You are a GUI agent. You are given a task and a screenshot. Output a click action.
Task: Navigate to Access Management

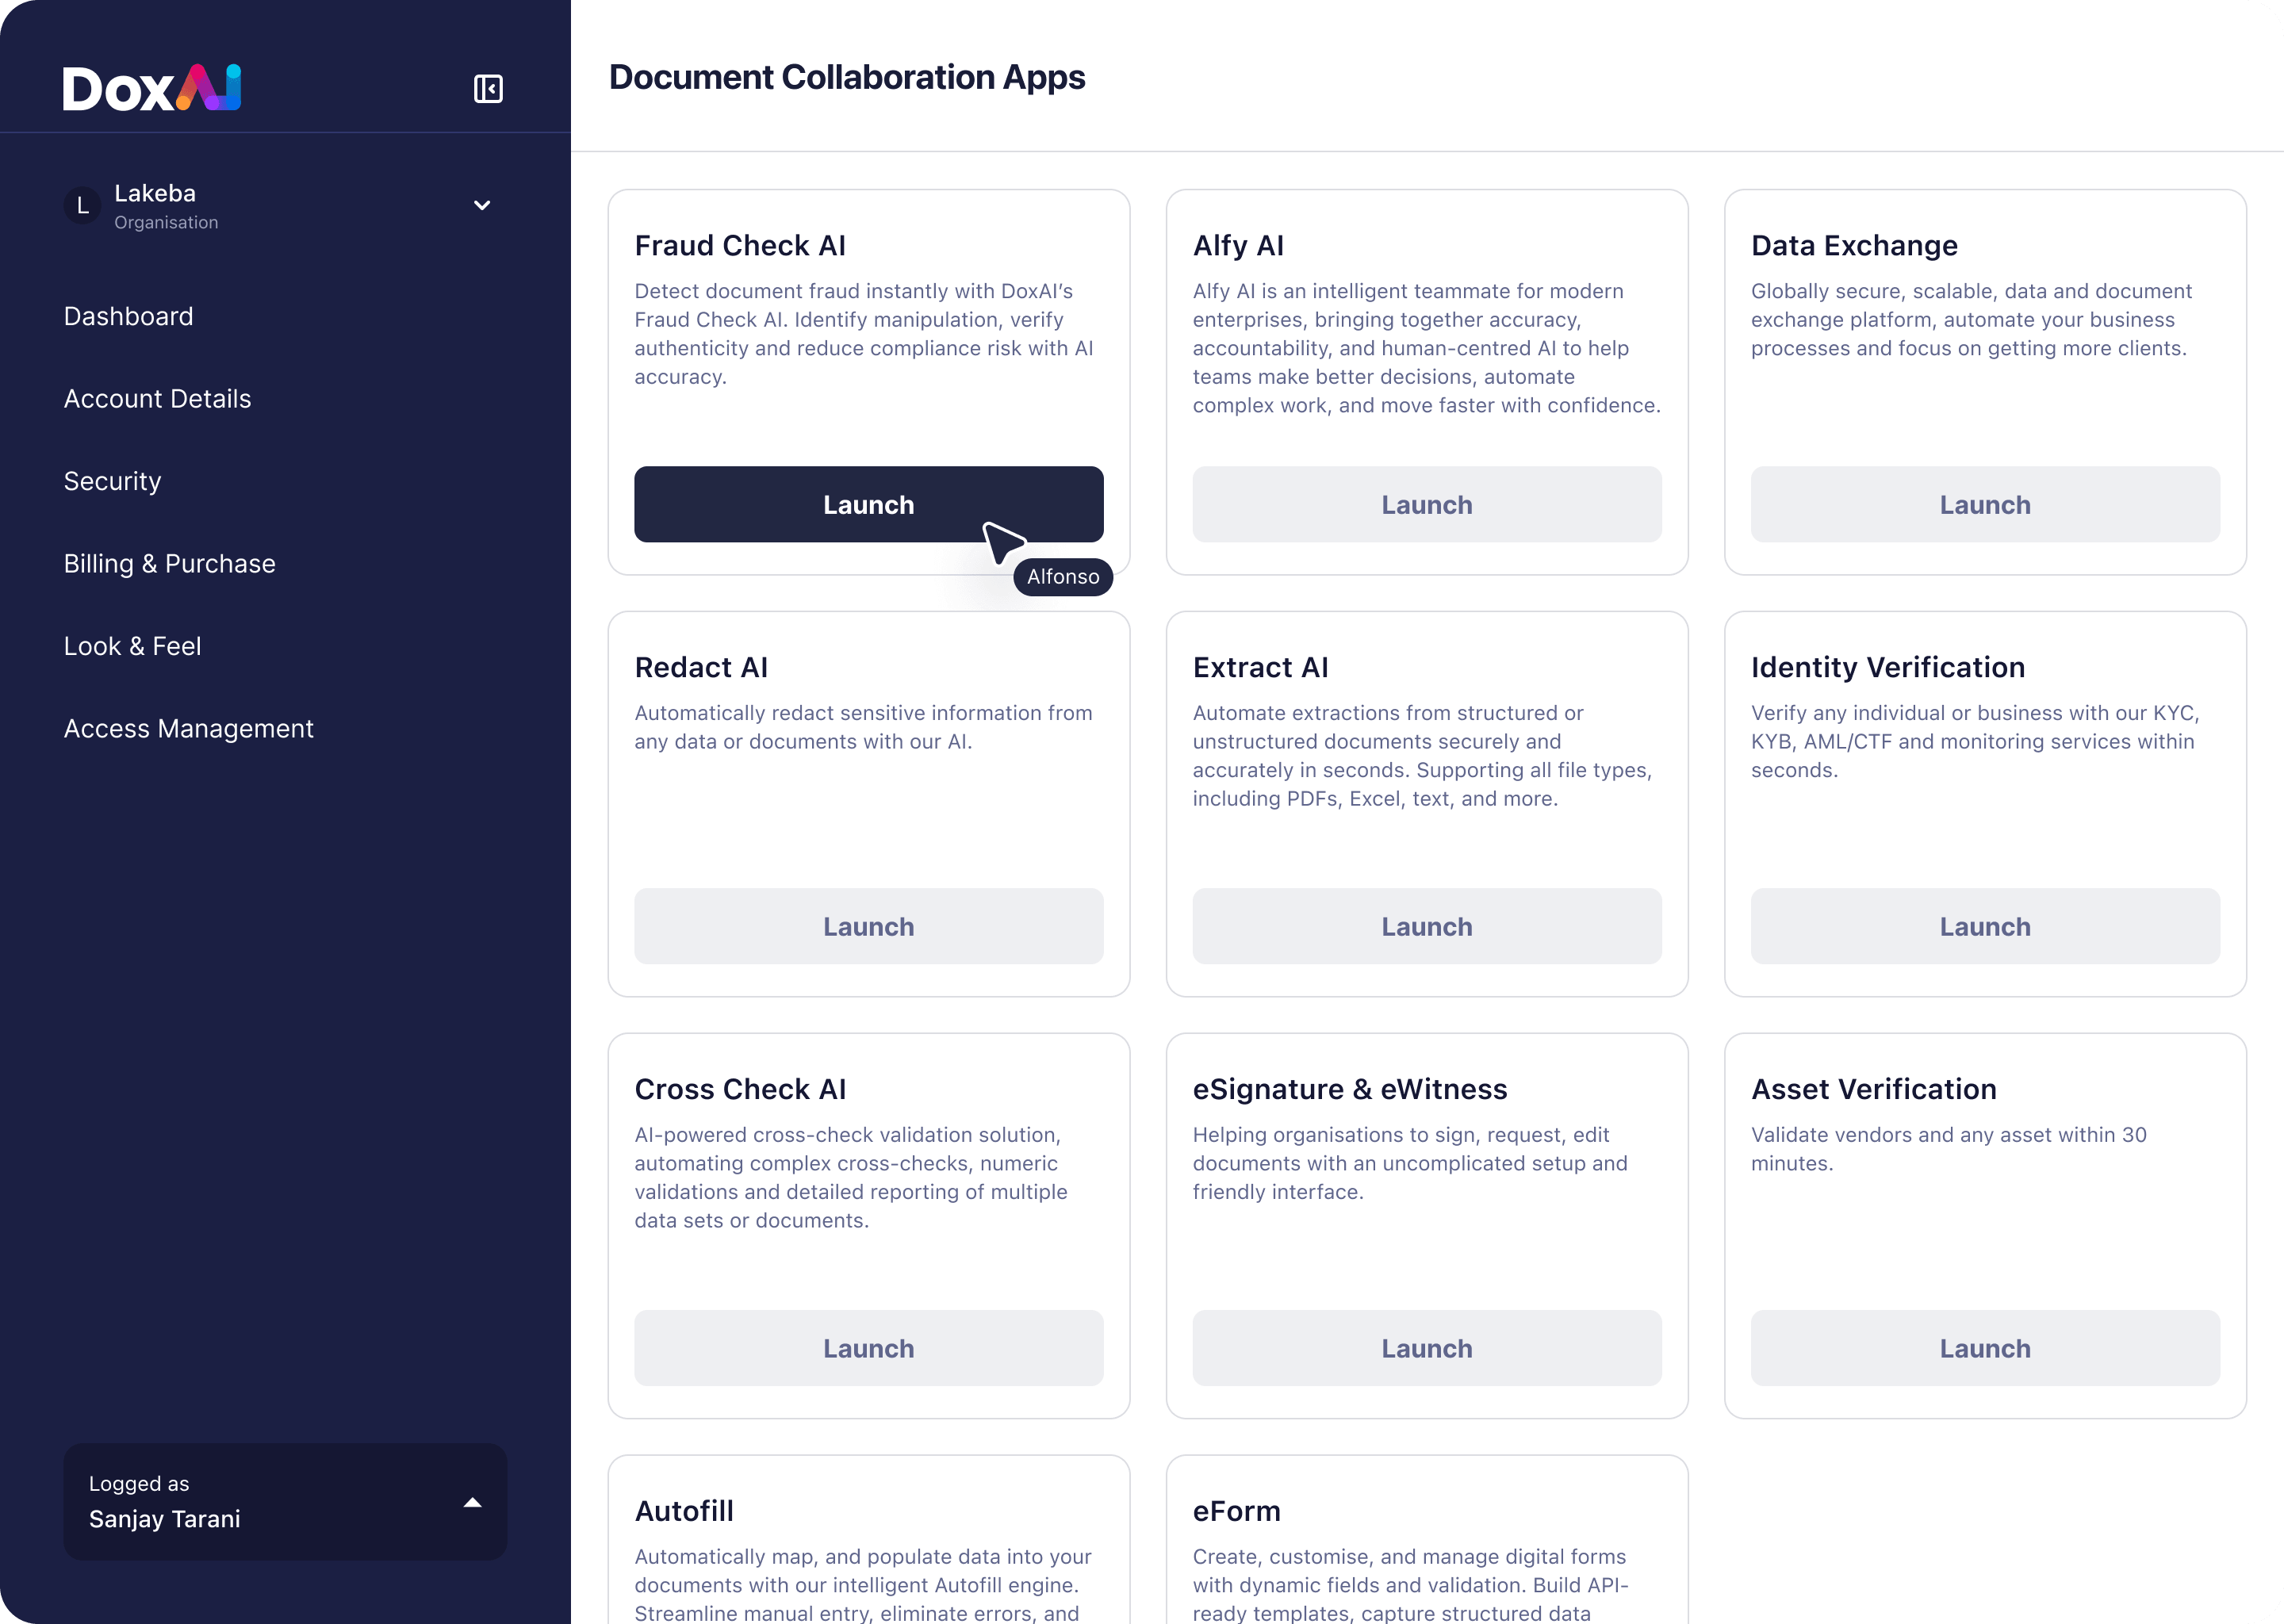[x=188, y=729]
